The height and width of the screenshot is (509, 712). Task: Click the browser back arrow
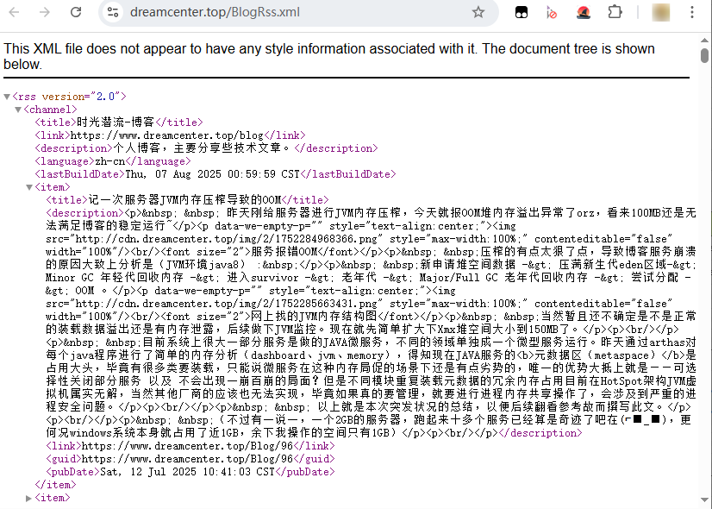point(17,12)
